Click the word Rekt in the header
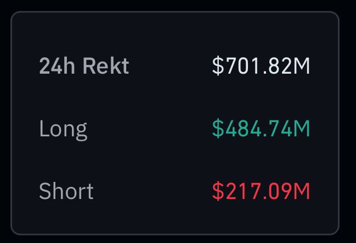Image resolution: width=356 pixels, height=243 pixels. pyautogui.click(x=106, y=66)
